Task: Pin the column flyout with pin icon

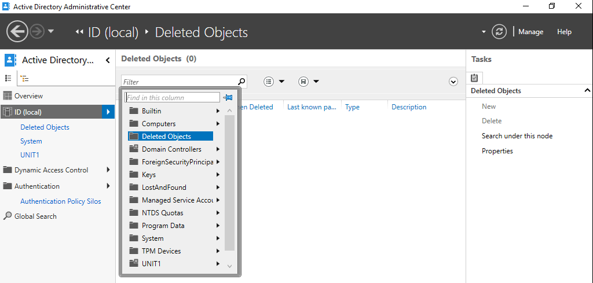Action: click(x=228, y=98)
